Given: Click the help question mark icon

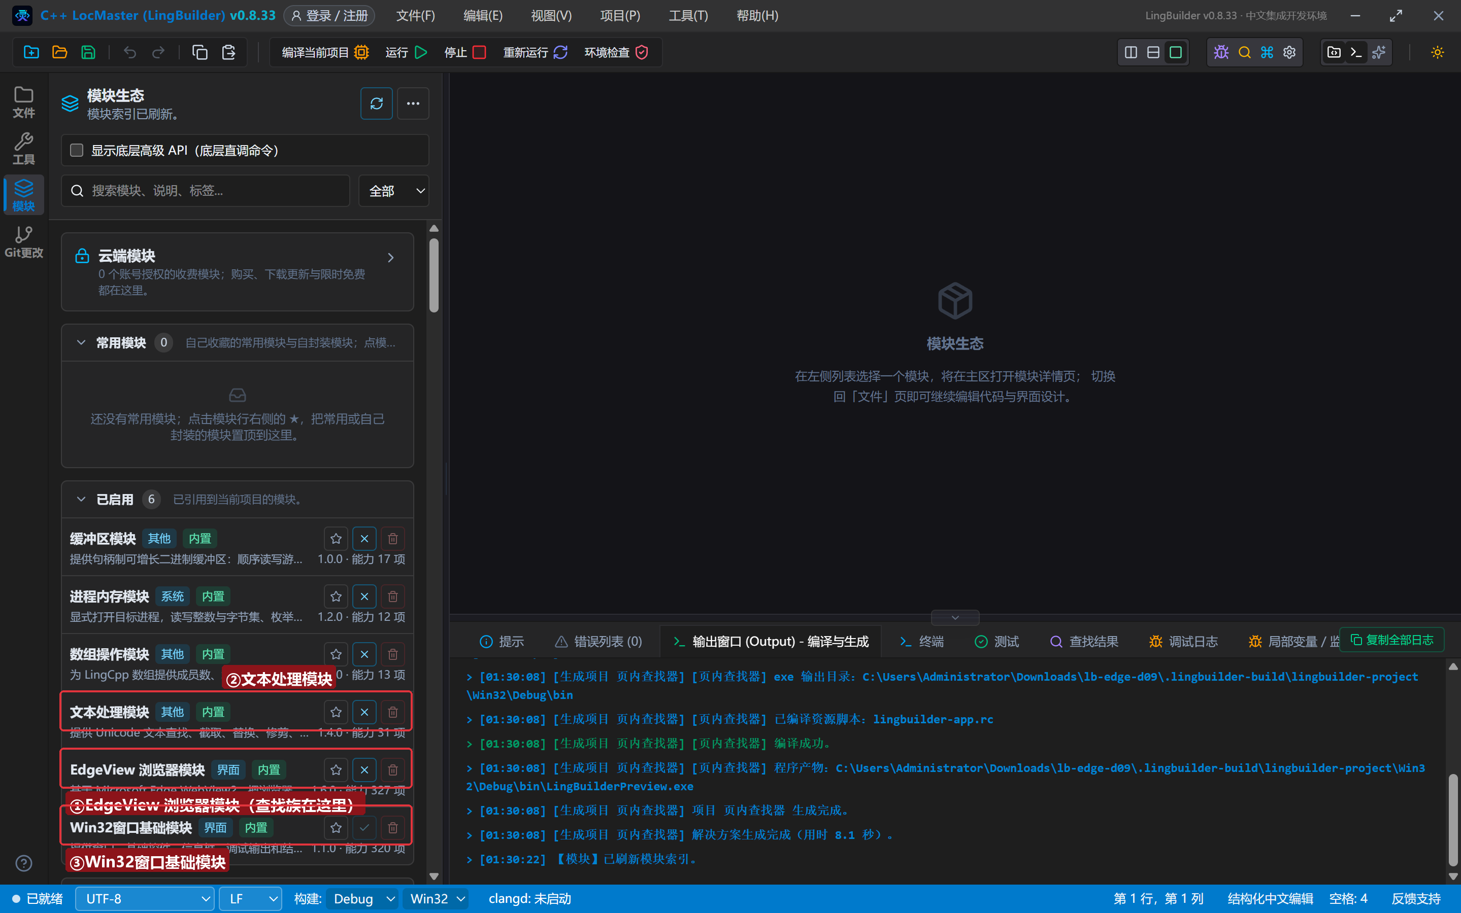Looking at the screenshot, I should coord(23,863).
